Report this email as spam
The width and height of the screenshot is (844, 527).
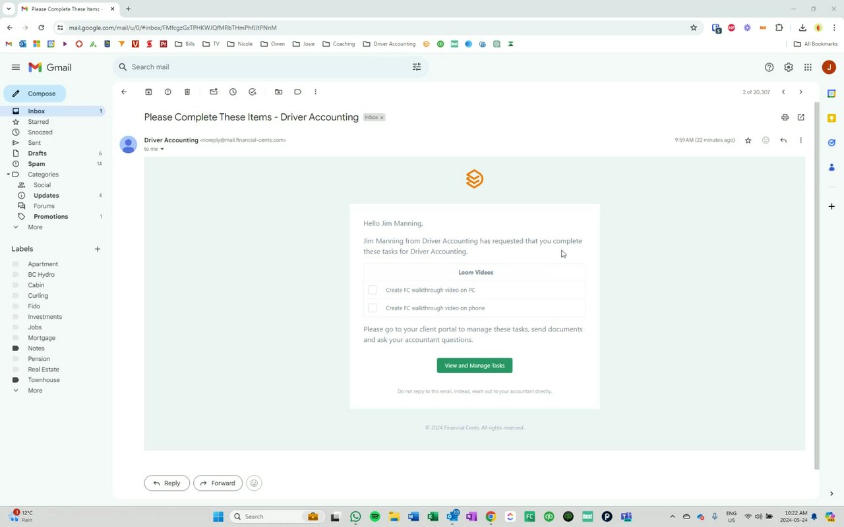[x=167, y=92]
